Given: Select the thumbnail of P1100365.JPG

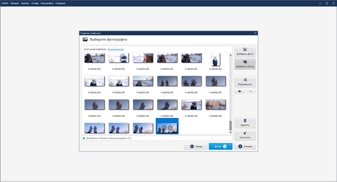Looking at the screenshot, I should pos(192,104).
